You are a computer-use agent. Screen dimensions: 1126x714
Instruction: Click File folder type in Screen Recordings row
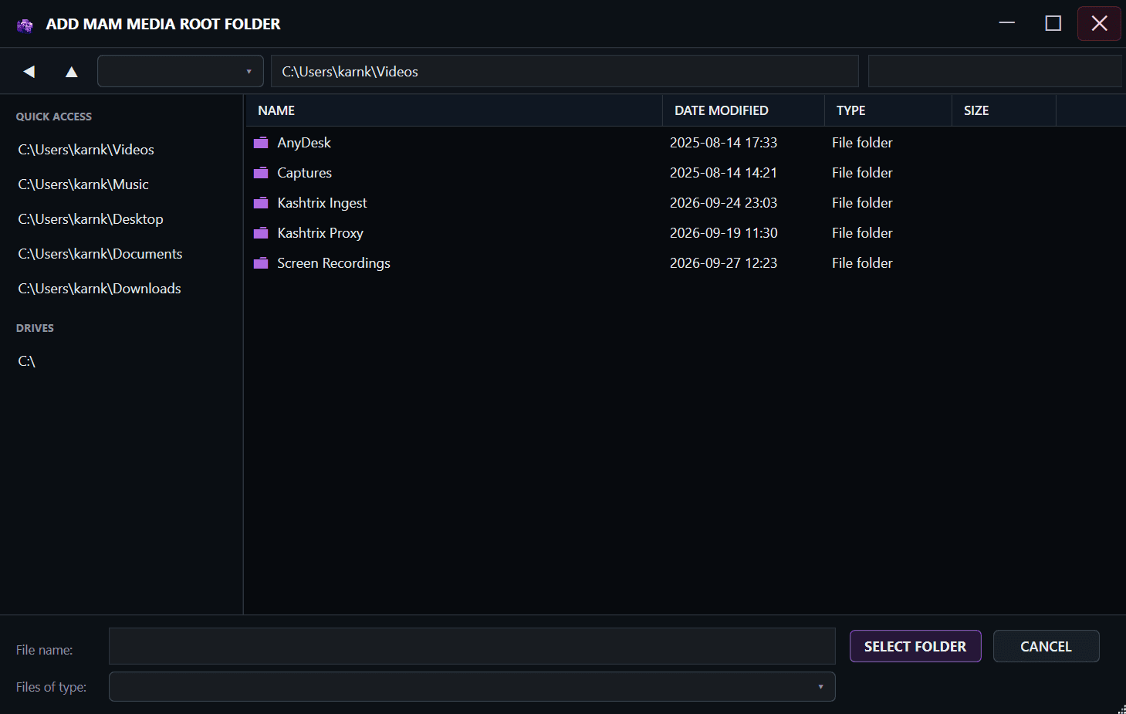862,263
